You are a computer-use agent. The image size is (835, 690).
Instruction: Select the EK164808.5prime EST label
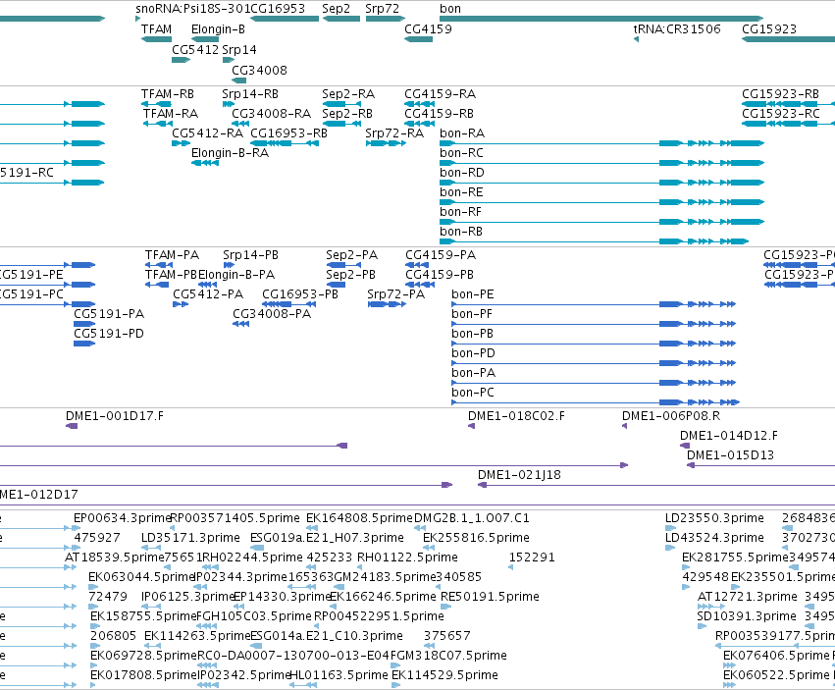tap(359, 519)
